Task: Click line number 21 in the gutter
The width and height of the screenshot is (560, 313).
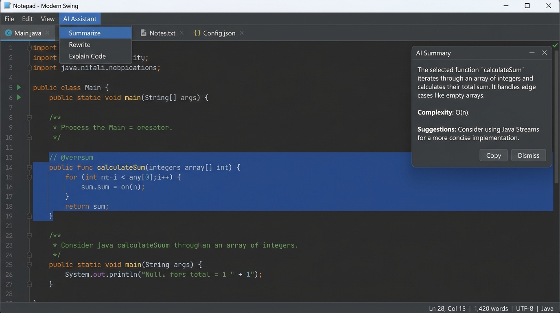Action: point(9,226)
